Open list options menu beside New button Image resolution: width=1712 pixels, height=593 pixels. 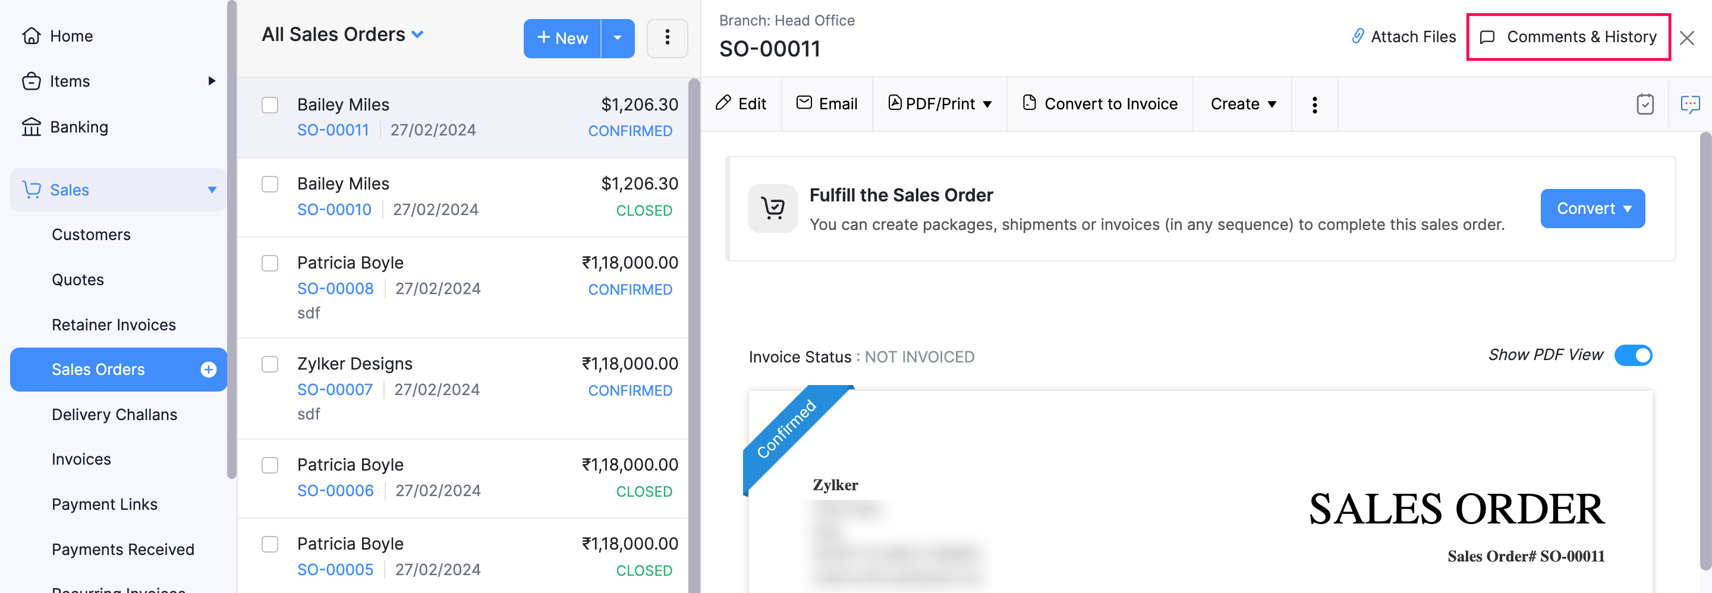666,38
